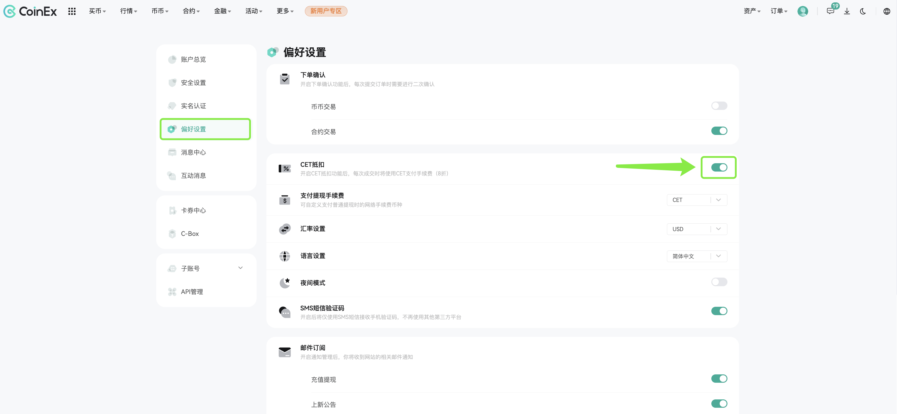The width and height of the screenshot is (897, 414).
Task: Click the 语言设置 globe icon
Action: 285,256
